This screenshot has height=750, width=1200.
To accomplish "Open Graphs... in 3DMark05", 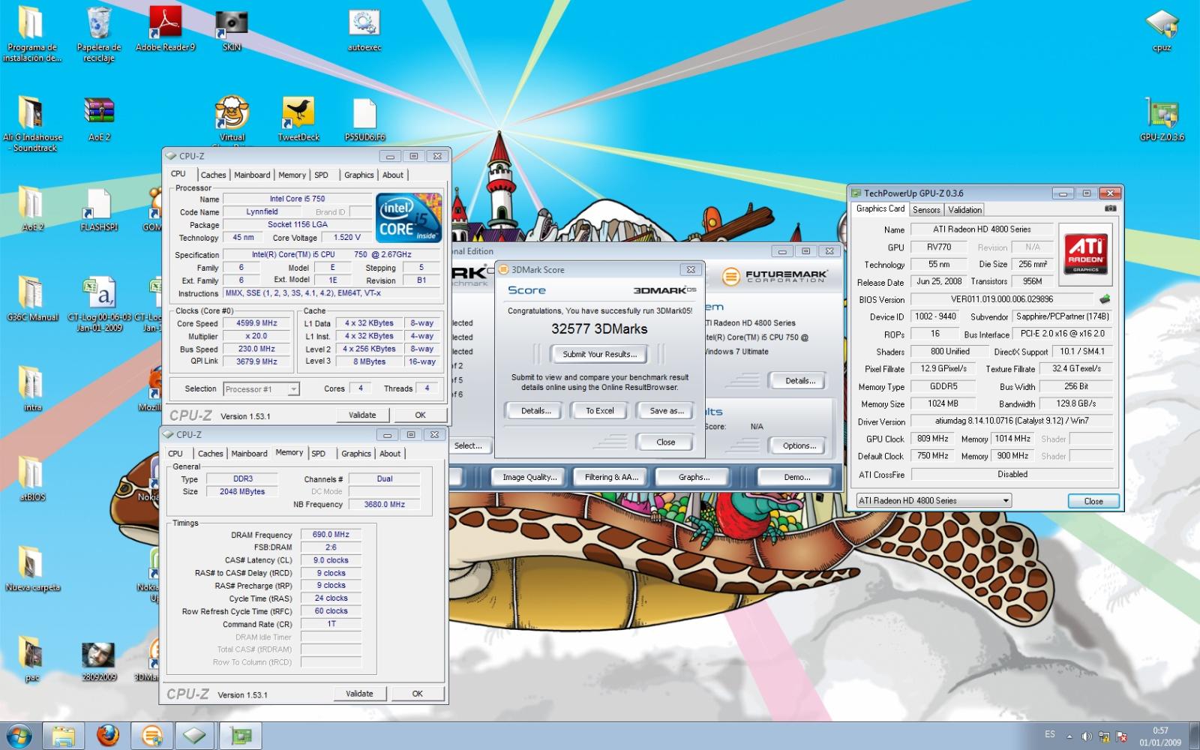I will click(694, 477).
